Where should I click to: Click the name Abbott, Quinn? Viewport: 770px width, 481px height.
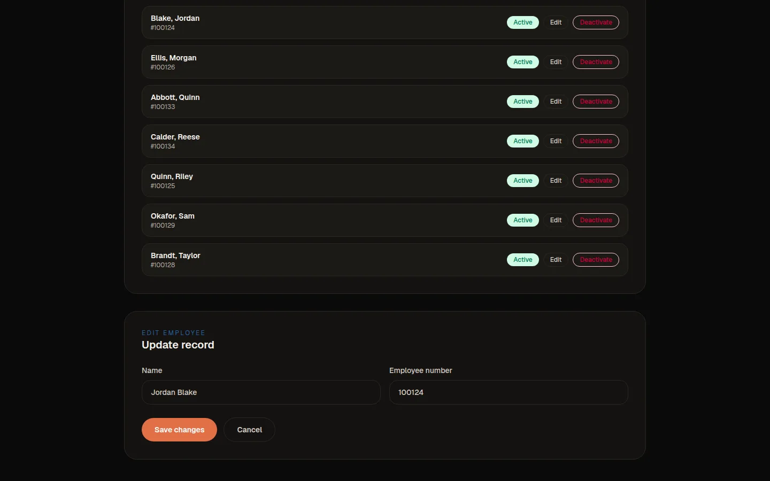click(175, 97)
